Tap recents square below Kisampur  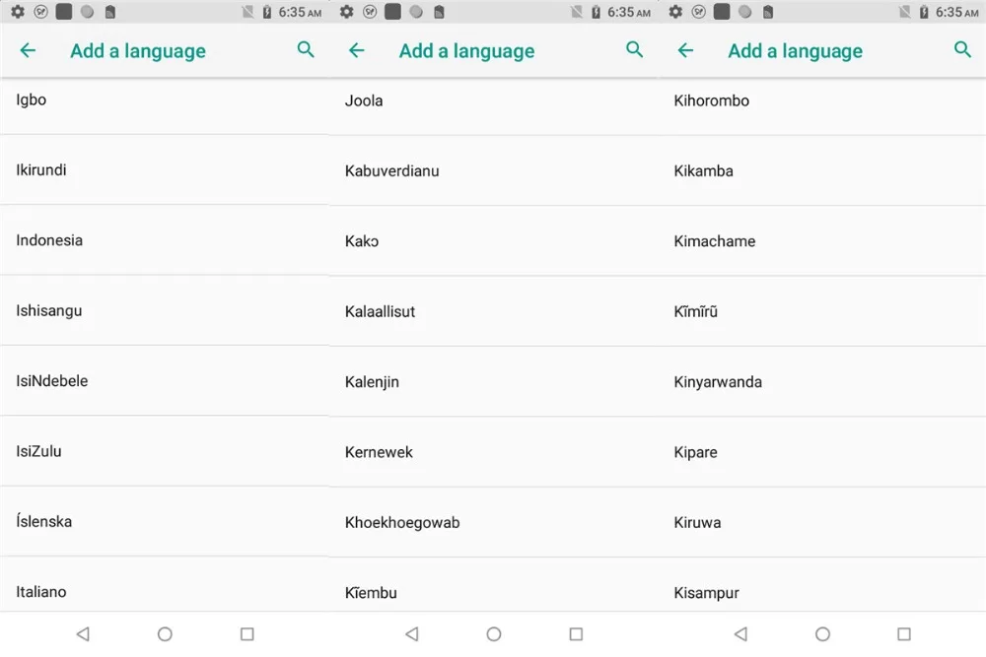[904, 633]
